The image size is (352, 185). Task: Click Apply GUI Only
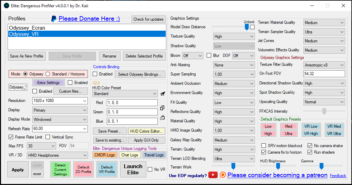(146, 140)
